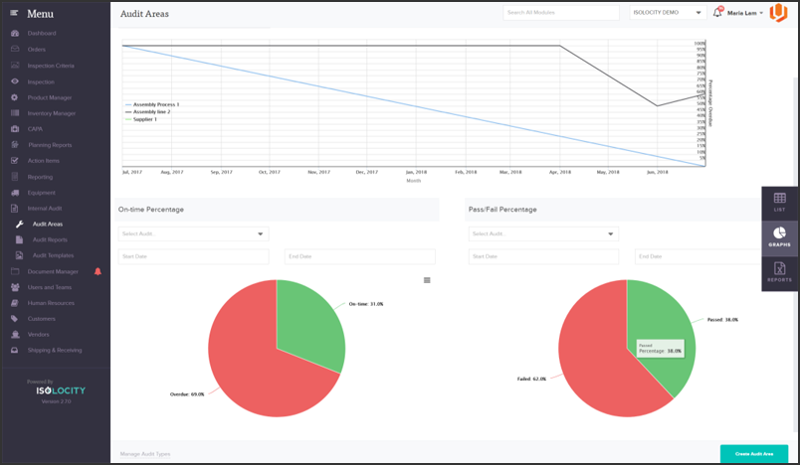This screenshot has height=465, width=800.
Task: Toggle Supplier 1 legend series
Action: coord(141,119)
